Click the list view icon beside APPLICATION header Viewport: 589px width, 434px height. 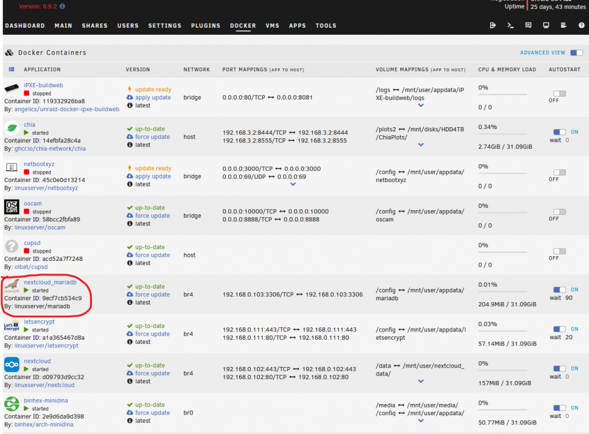click(12, 69)
